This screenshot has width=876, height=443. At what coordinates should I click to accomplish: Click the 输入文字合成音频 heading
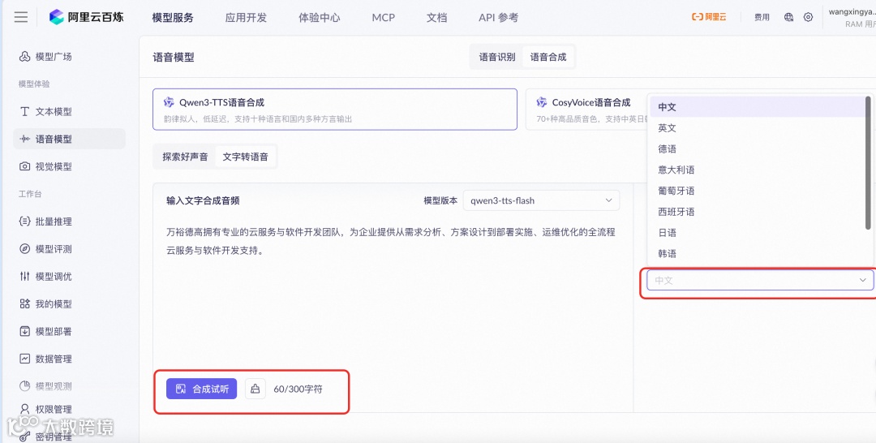[x=203, y=200]
